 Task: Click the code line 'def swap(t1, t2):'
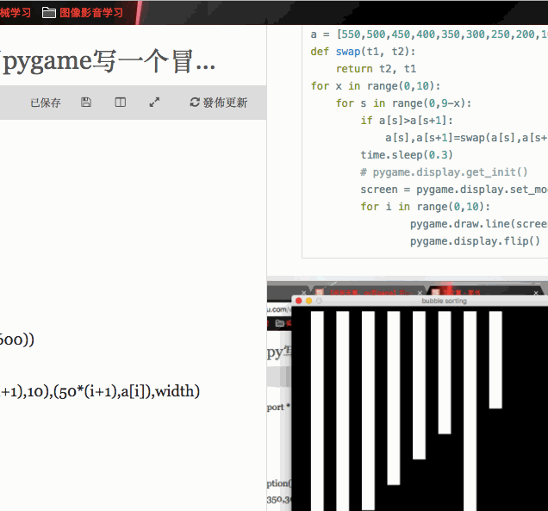[363, 52]
